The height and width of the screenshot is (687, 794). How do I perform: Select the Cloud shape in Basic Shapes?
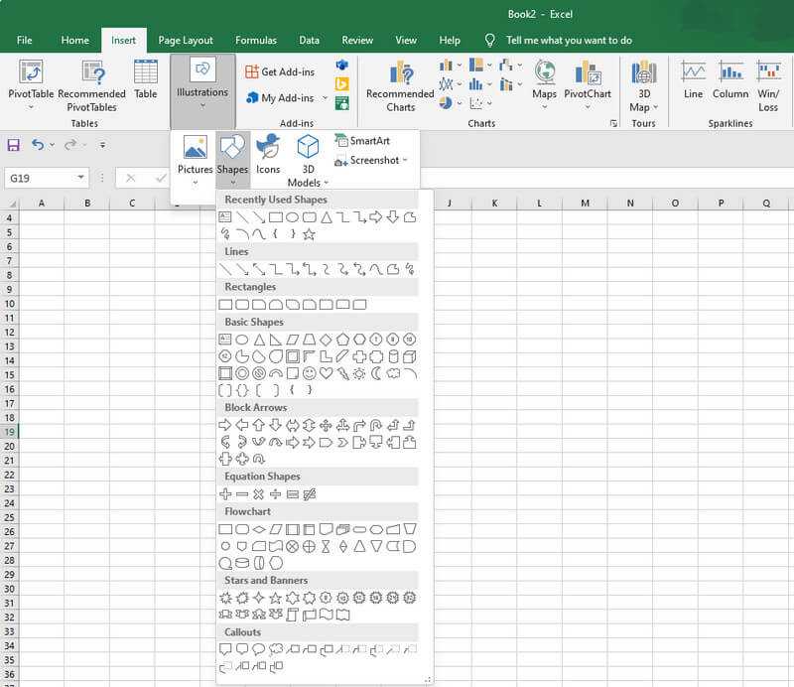pos(393,374)
